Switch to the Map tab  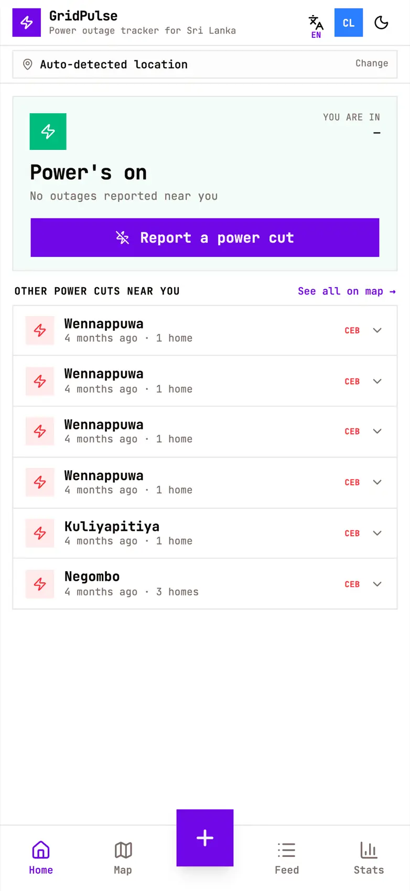point(123,858)
